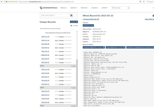
Task: Open the 2015-06-15 record
Action: pyautogui.click(x=45, y=51)
